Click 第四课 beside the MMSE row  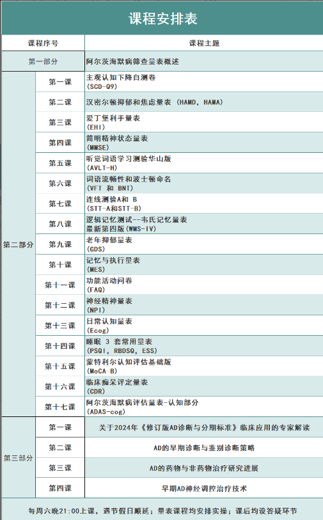(x=60, y=143)
